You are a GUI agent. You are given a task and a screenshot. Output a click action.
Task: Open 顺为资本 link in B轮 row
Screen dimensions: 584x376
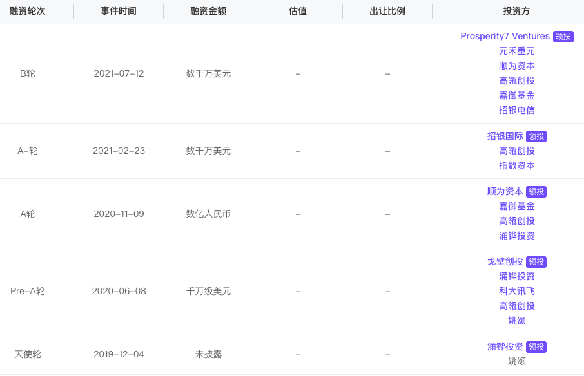tap(516, 66)
